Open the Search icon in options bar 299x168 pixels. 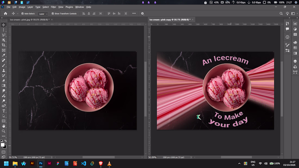point(281,14)
